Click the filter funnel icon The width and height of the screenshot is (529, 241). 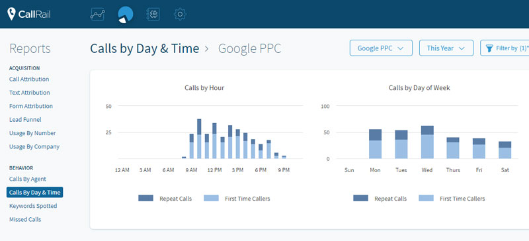point(489,48)
